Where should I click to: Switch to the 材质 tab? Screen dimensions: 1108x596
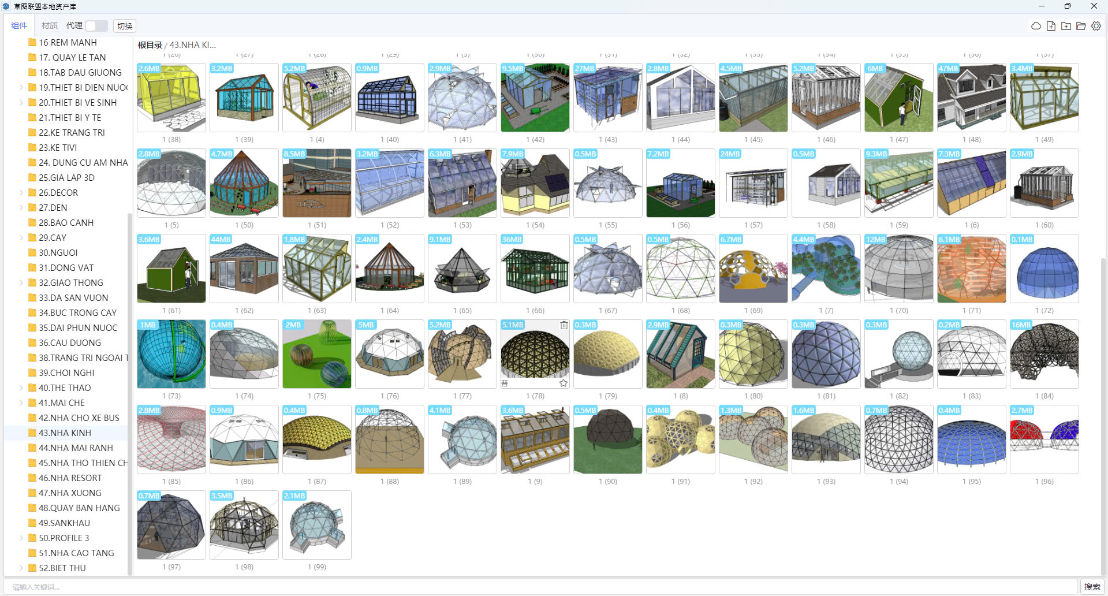point(50,26)
